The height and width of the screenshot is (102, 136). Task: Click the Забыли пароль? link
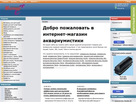[128, 45]
